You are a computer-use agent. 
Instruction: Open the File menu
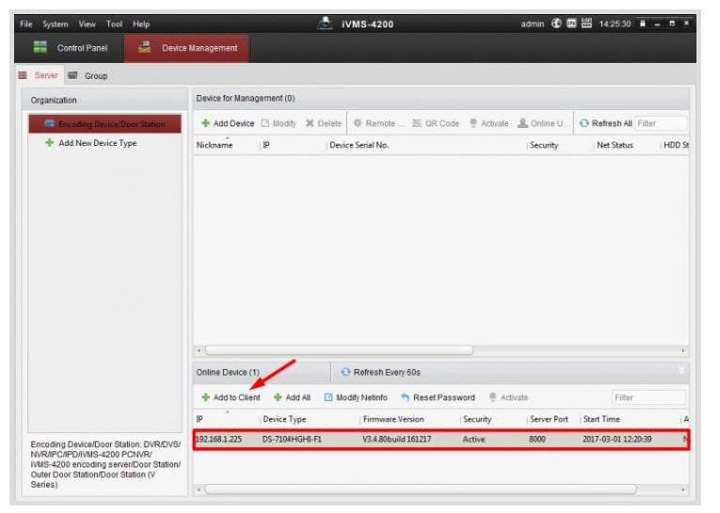click(x=27, y=24)
